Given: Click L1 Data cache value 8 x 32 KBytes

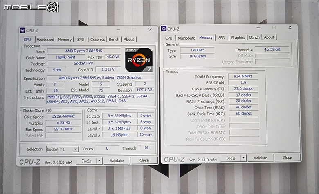Looking at the screenshot, I should (x=119, y=116).
